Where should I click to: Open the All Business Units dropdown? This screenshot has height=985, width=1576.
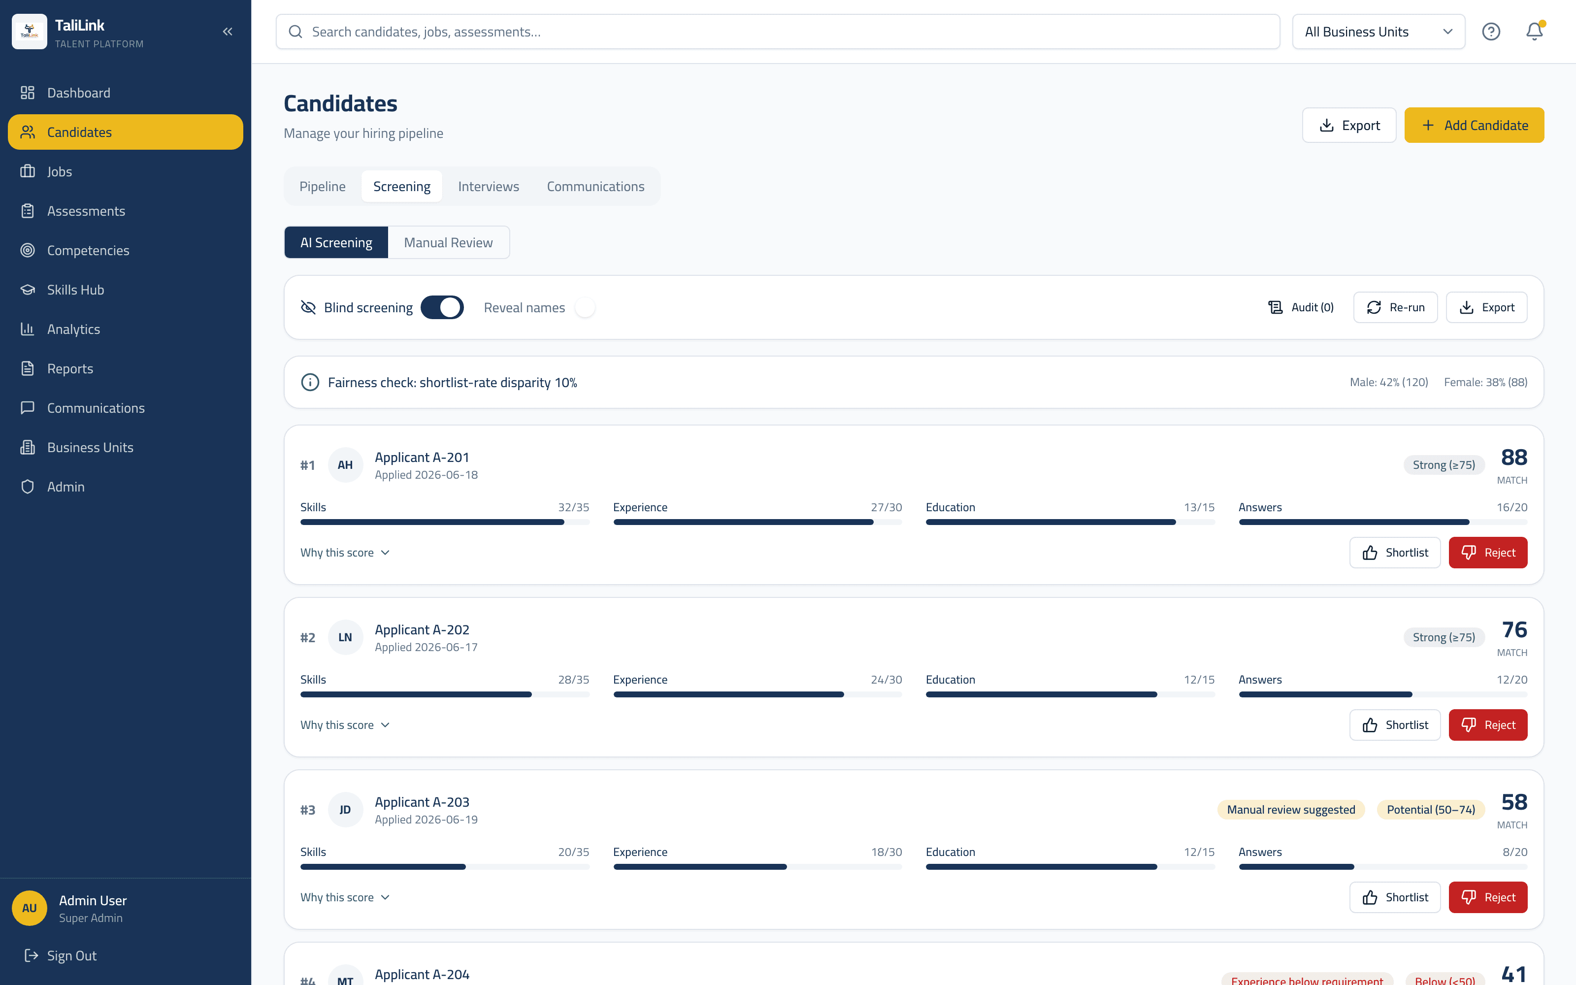(x=1378, y=31)
